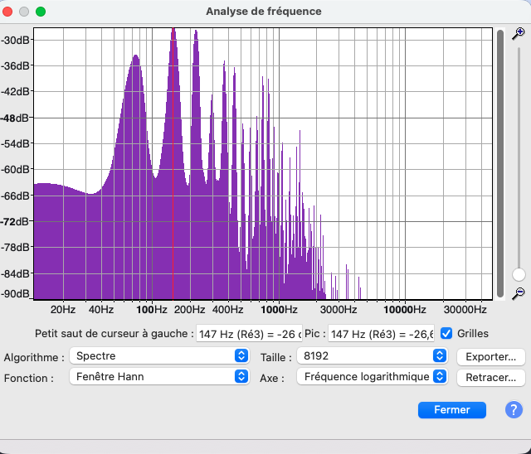Click the Exporter... button

tap(490, 357)
